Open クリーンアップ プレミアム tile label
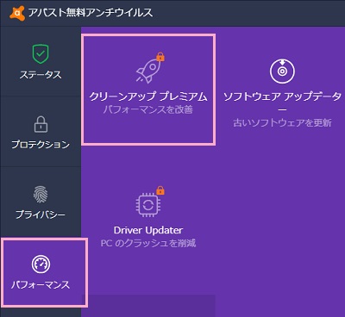345x317 pixels. click(148, 96)
